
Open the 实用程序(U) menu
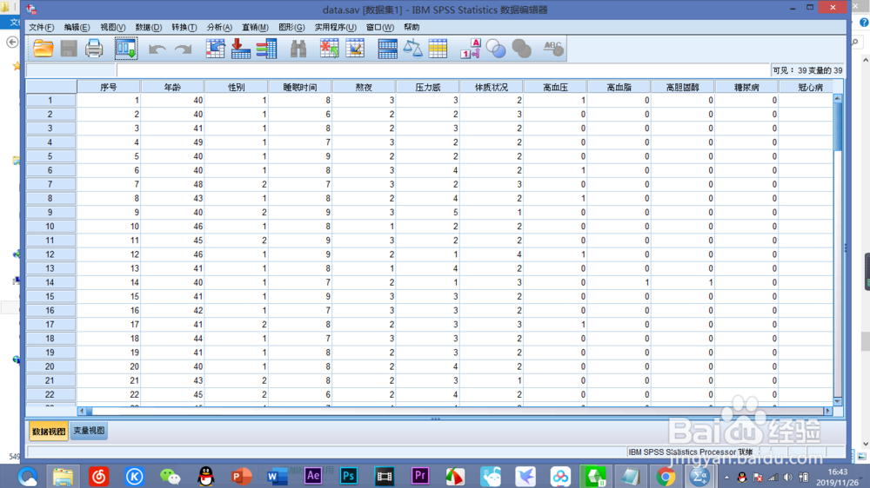(x=336, y=27)
